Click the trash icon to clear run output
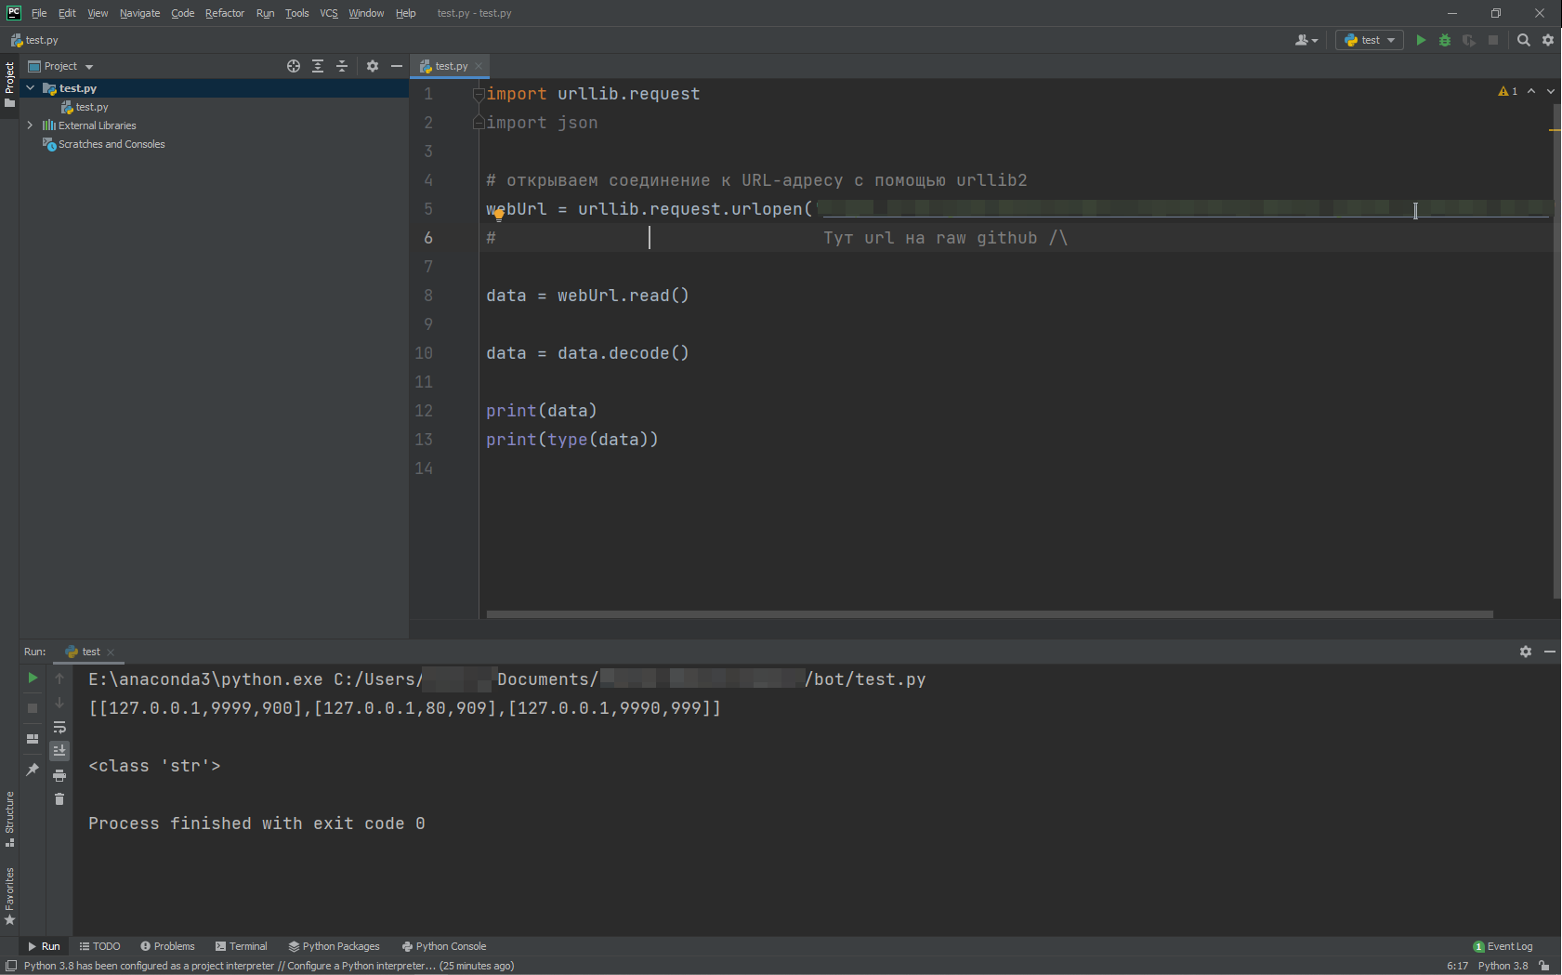Image resolution: width=1562 pixels, height=975 pixels. coord(59,799)
